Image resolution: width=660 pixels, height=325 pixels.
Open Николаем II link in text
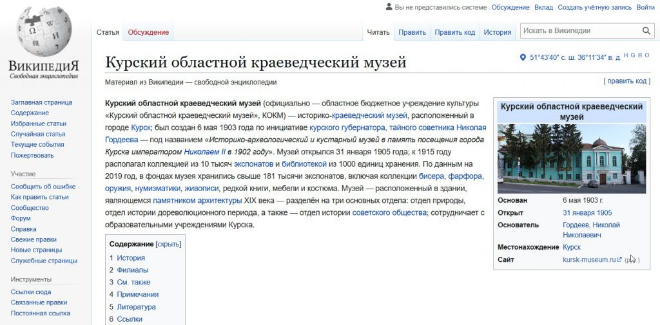click(x=204, y=151)
